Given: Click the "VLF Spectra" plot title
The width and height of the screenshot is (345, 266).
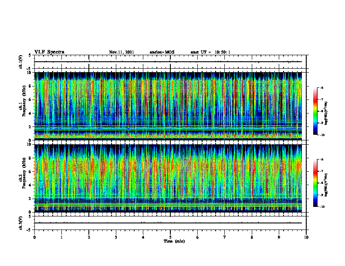Looking at the screenshot, I should point(49,52).
